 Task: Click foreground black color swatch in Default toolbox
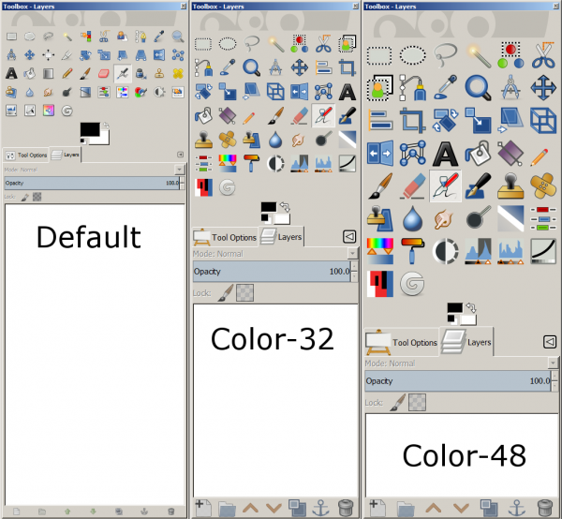coord(90,129)
